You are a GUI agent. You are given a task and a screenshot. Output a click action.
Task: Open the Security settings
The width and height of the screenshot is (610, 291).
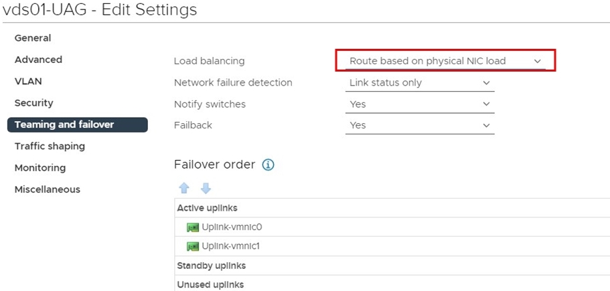click(x=33, y=103)
